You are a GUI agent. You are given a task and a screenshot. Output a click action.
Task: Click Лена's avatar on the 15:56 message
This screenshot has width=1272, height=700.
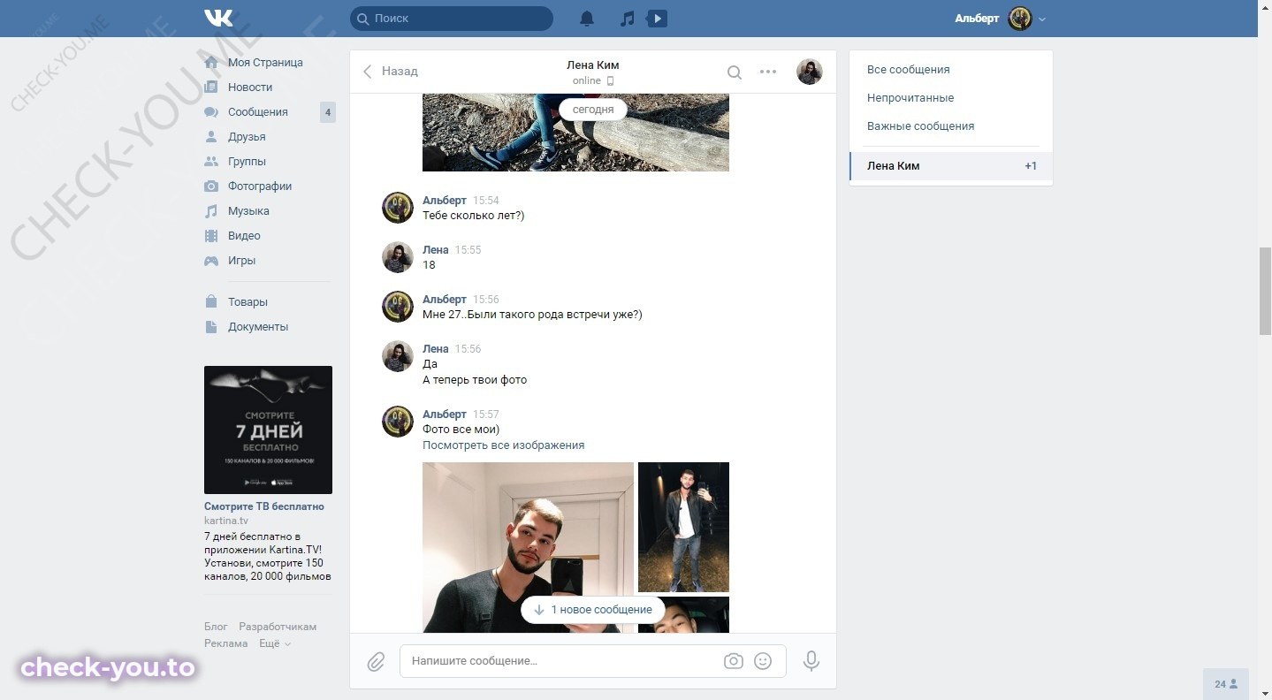pyautogui.click(x=398, y=357)
